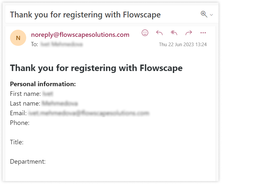This screenshot has height=184, width=277.
Task: Click the zoom magnifier icon
Action: click(x=204, y=14)
